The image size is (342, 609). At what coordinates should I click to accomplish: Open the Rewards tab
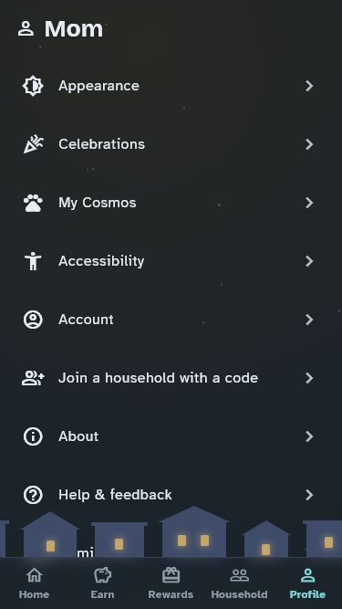171,583
